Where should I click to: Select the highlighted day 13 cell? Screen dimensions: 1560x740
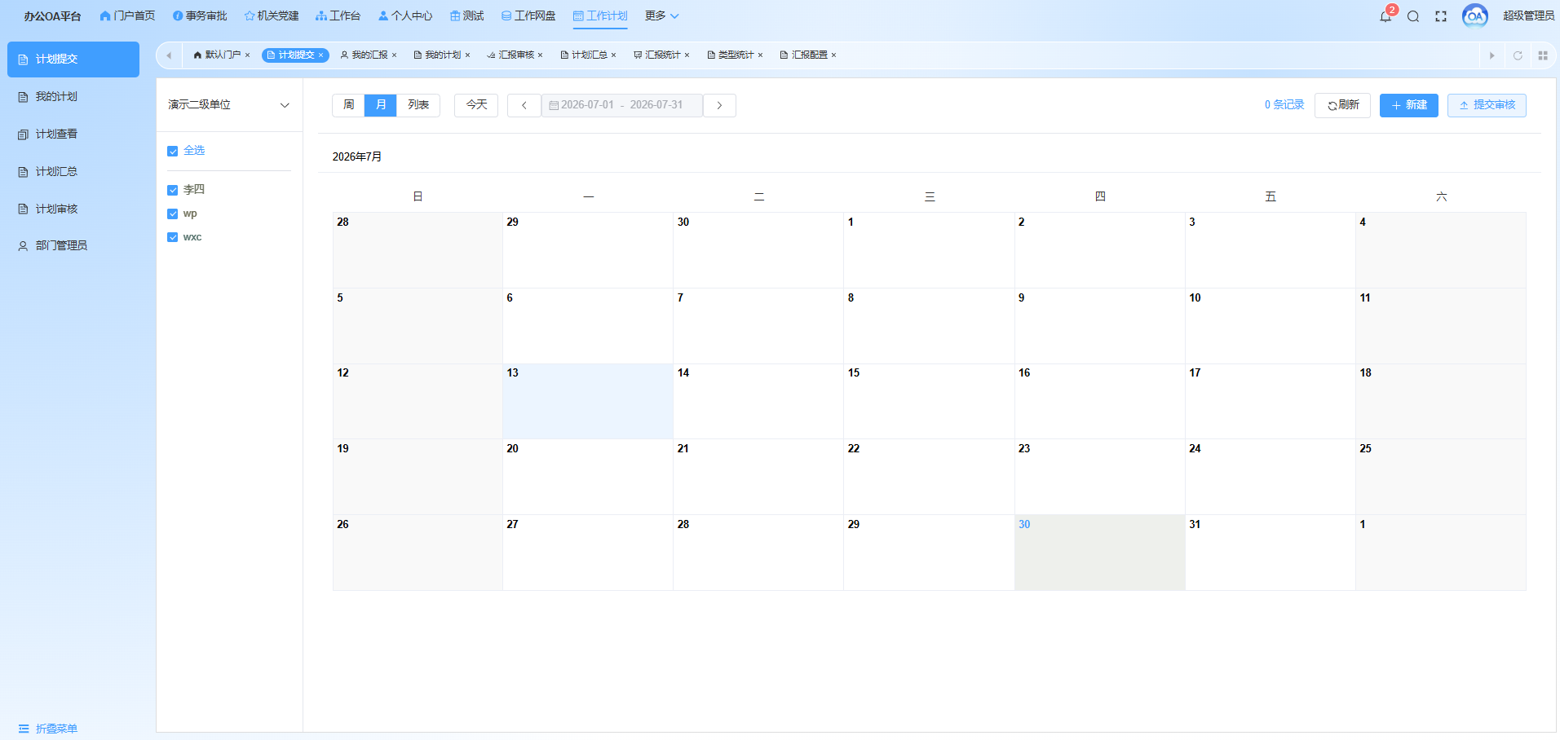point(588,402)
